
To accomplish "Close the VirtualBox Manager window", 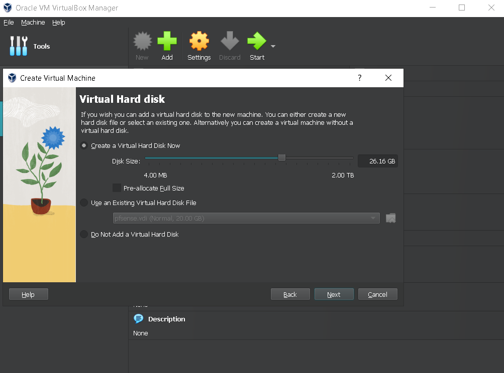I will [491, 8].
